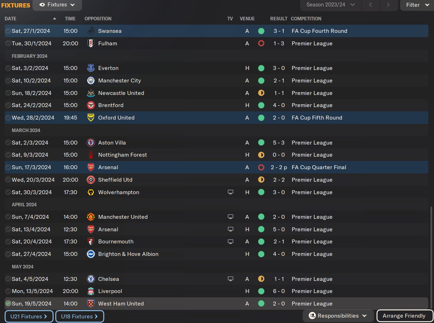Viewport: 434px width, 323px height.
Task: Expand the Filter dropdown
Action: tap(417, 5)
